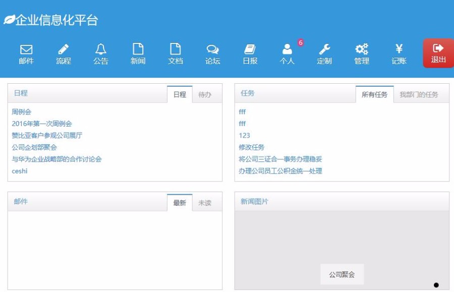The height and width of the screenshot is (292, 454).
Task: Select the 未读 tab in the mail panel
Action: pyautogui.click(x=206, y=202)
